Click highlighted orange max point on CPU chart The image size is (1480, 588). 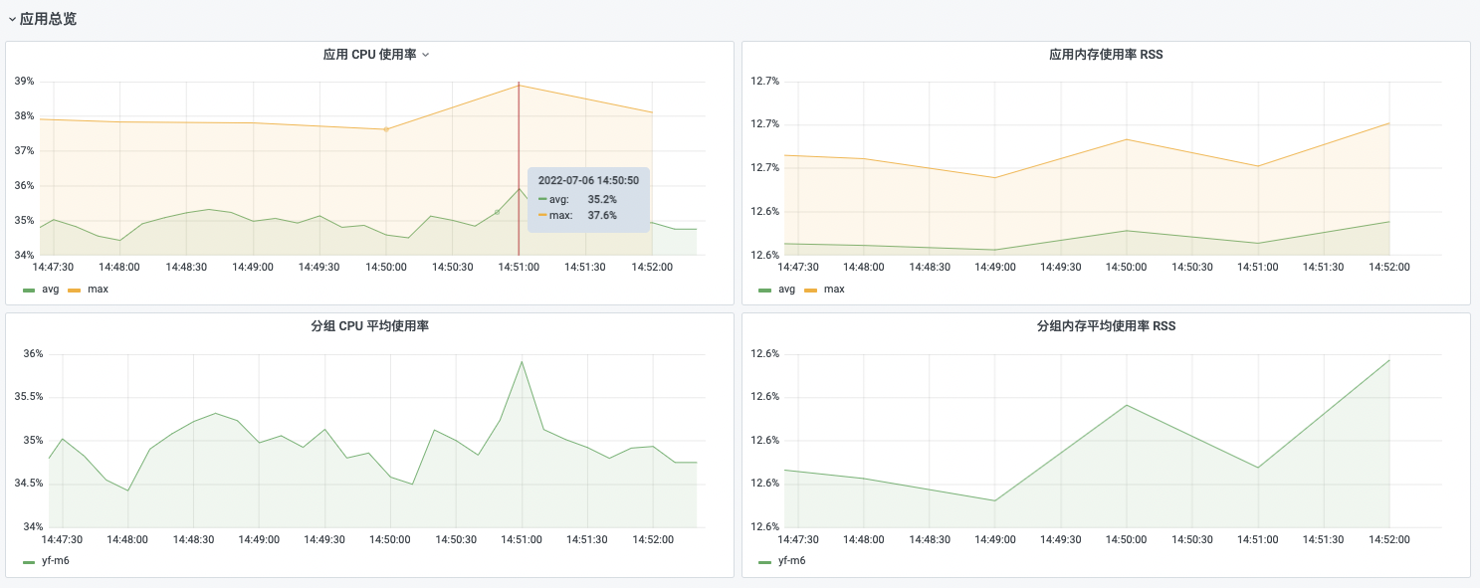tap(386, 129)
